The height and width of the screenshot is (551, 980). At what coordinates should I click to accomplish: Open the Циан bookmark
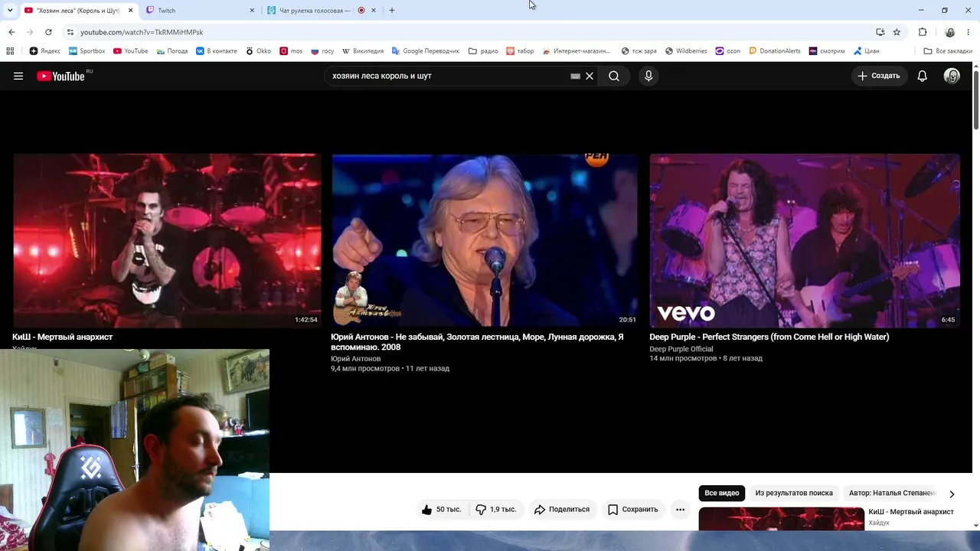click(867, 51)
